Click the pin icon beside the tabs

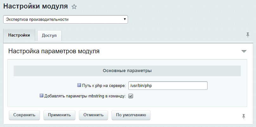(x=248, y=35)
